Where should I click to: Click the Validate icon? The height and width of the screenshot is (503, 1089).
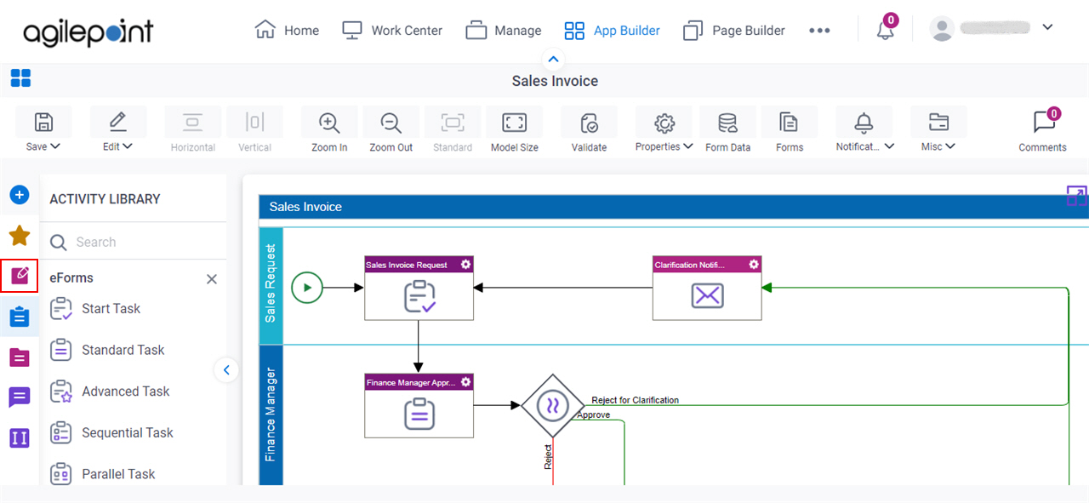(589, 123)
